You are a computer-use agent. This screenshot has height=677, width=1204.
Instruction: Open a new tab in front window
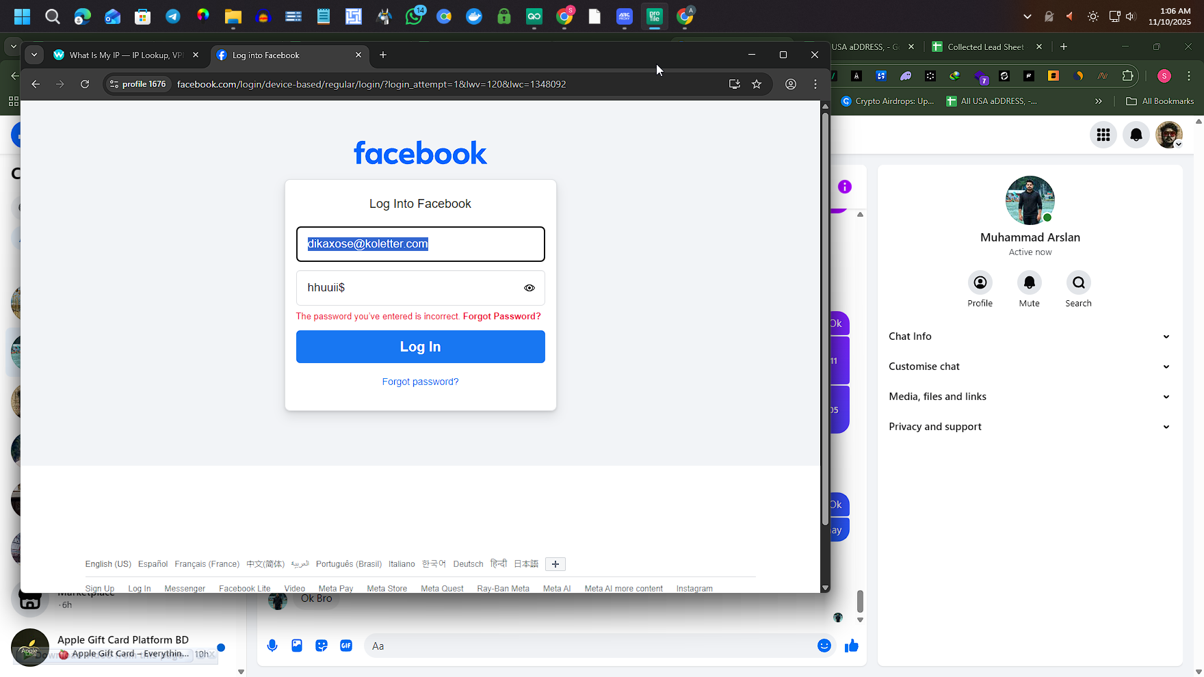point(383,55)
